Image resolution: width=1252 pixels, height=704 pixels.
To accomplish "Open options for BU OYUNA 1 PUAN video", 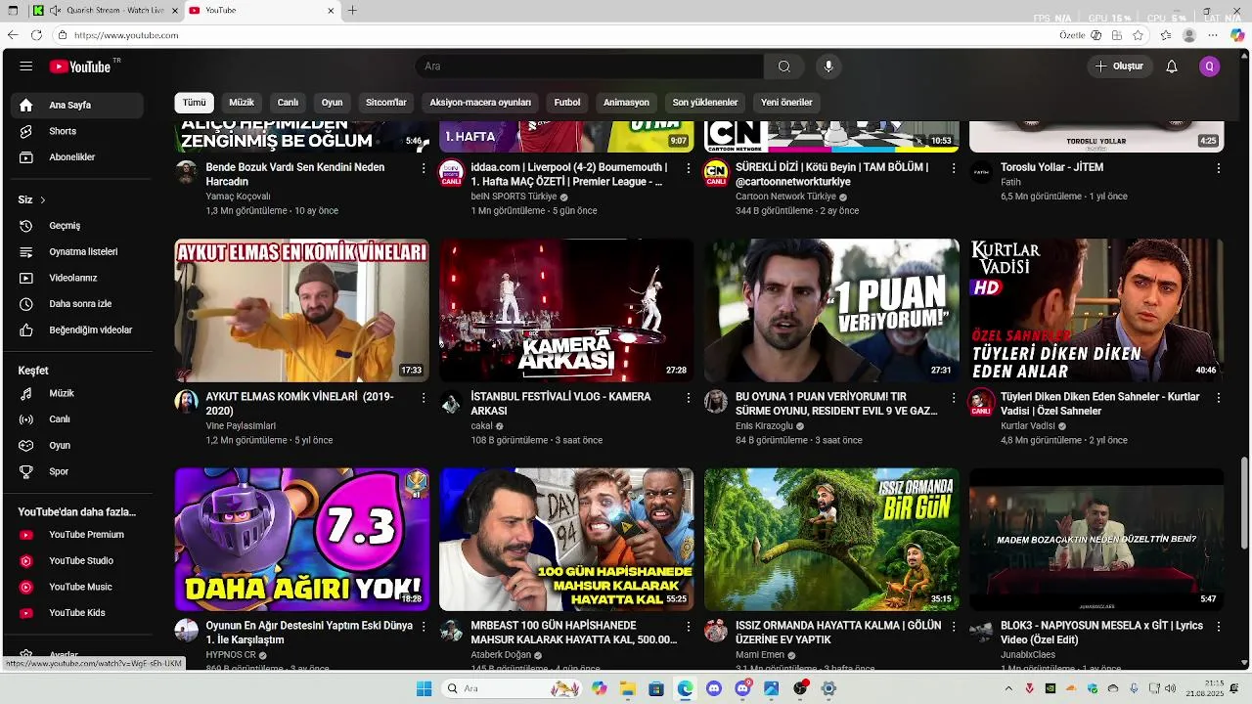I will (x=954, y=398).
